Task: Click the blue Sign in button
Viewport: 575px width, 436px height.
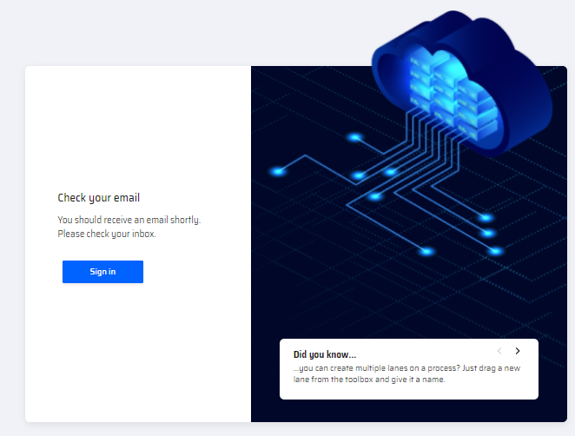Action: 102,272
